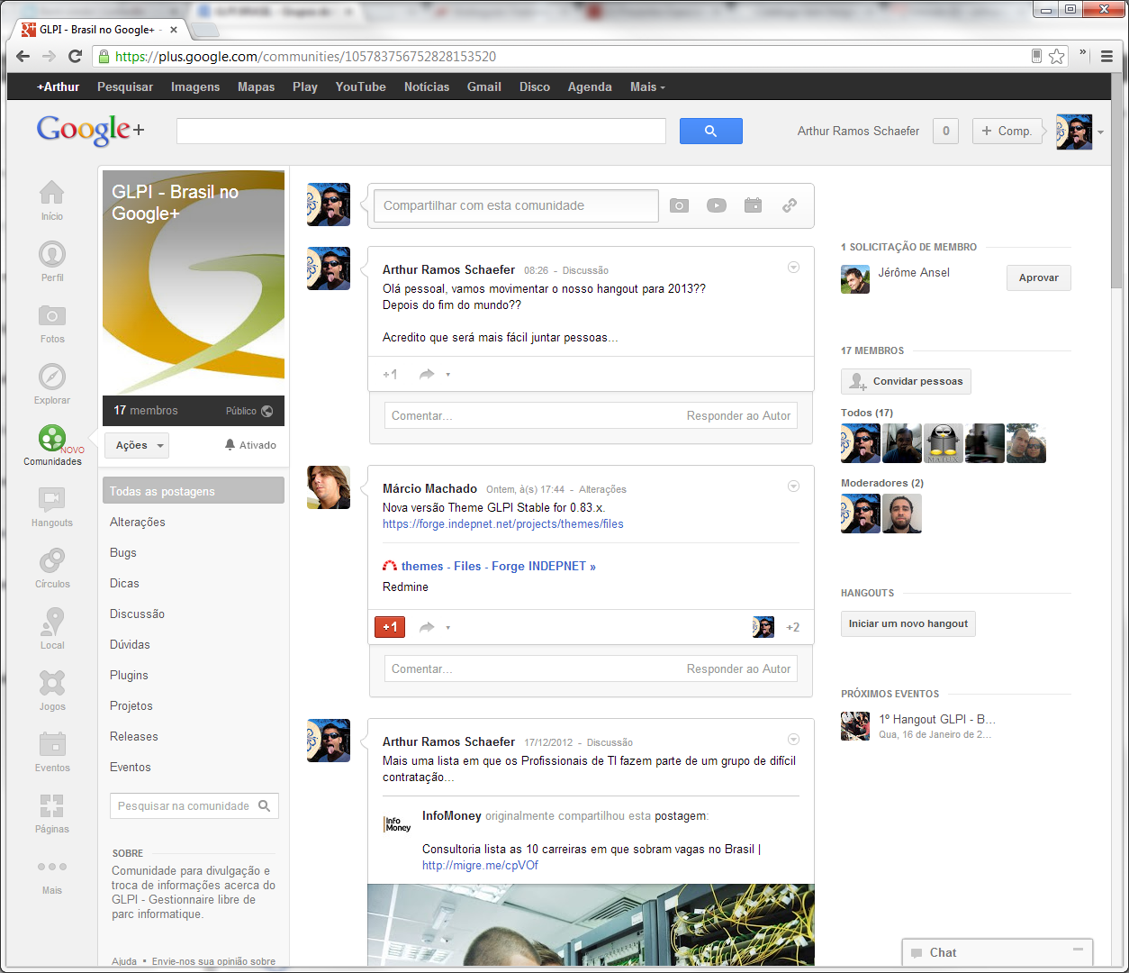This screenshot has width=1129, height=973.
Task: Toggle the Ativado notifications bell
Action: [x=250, y=445]
